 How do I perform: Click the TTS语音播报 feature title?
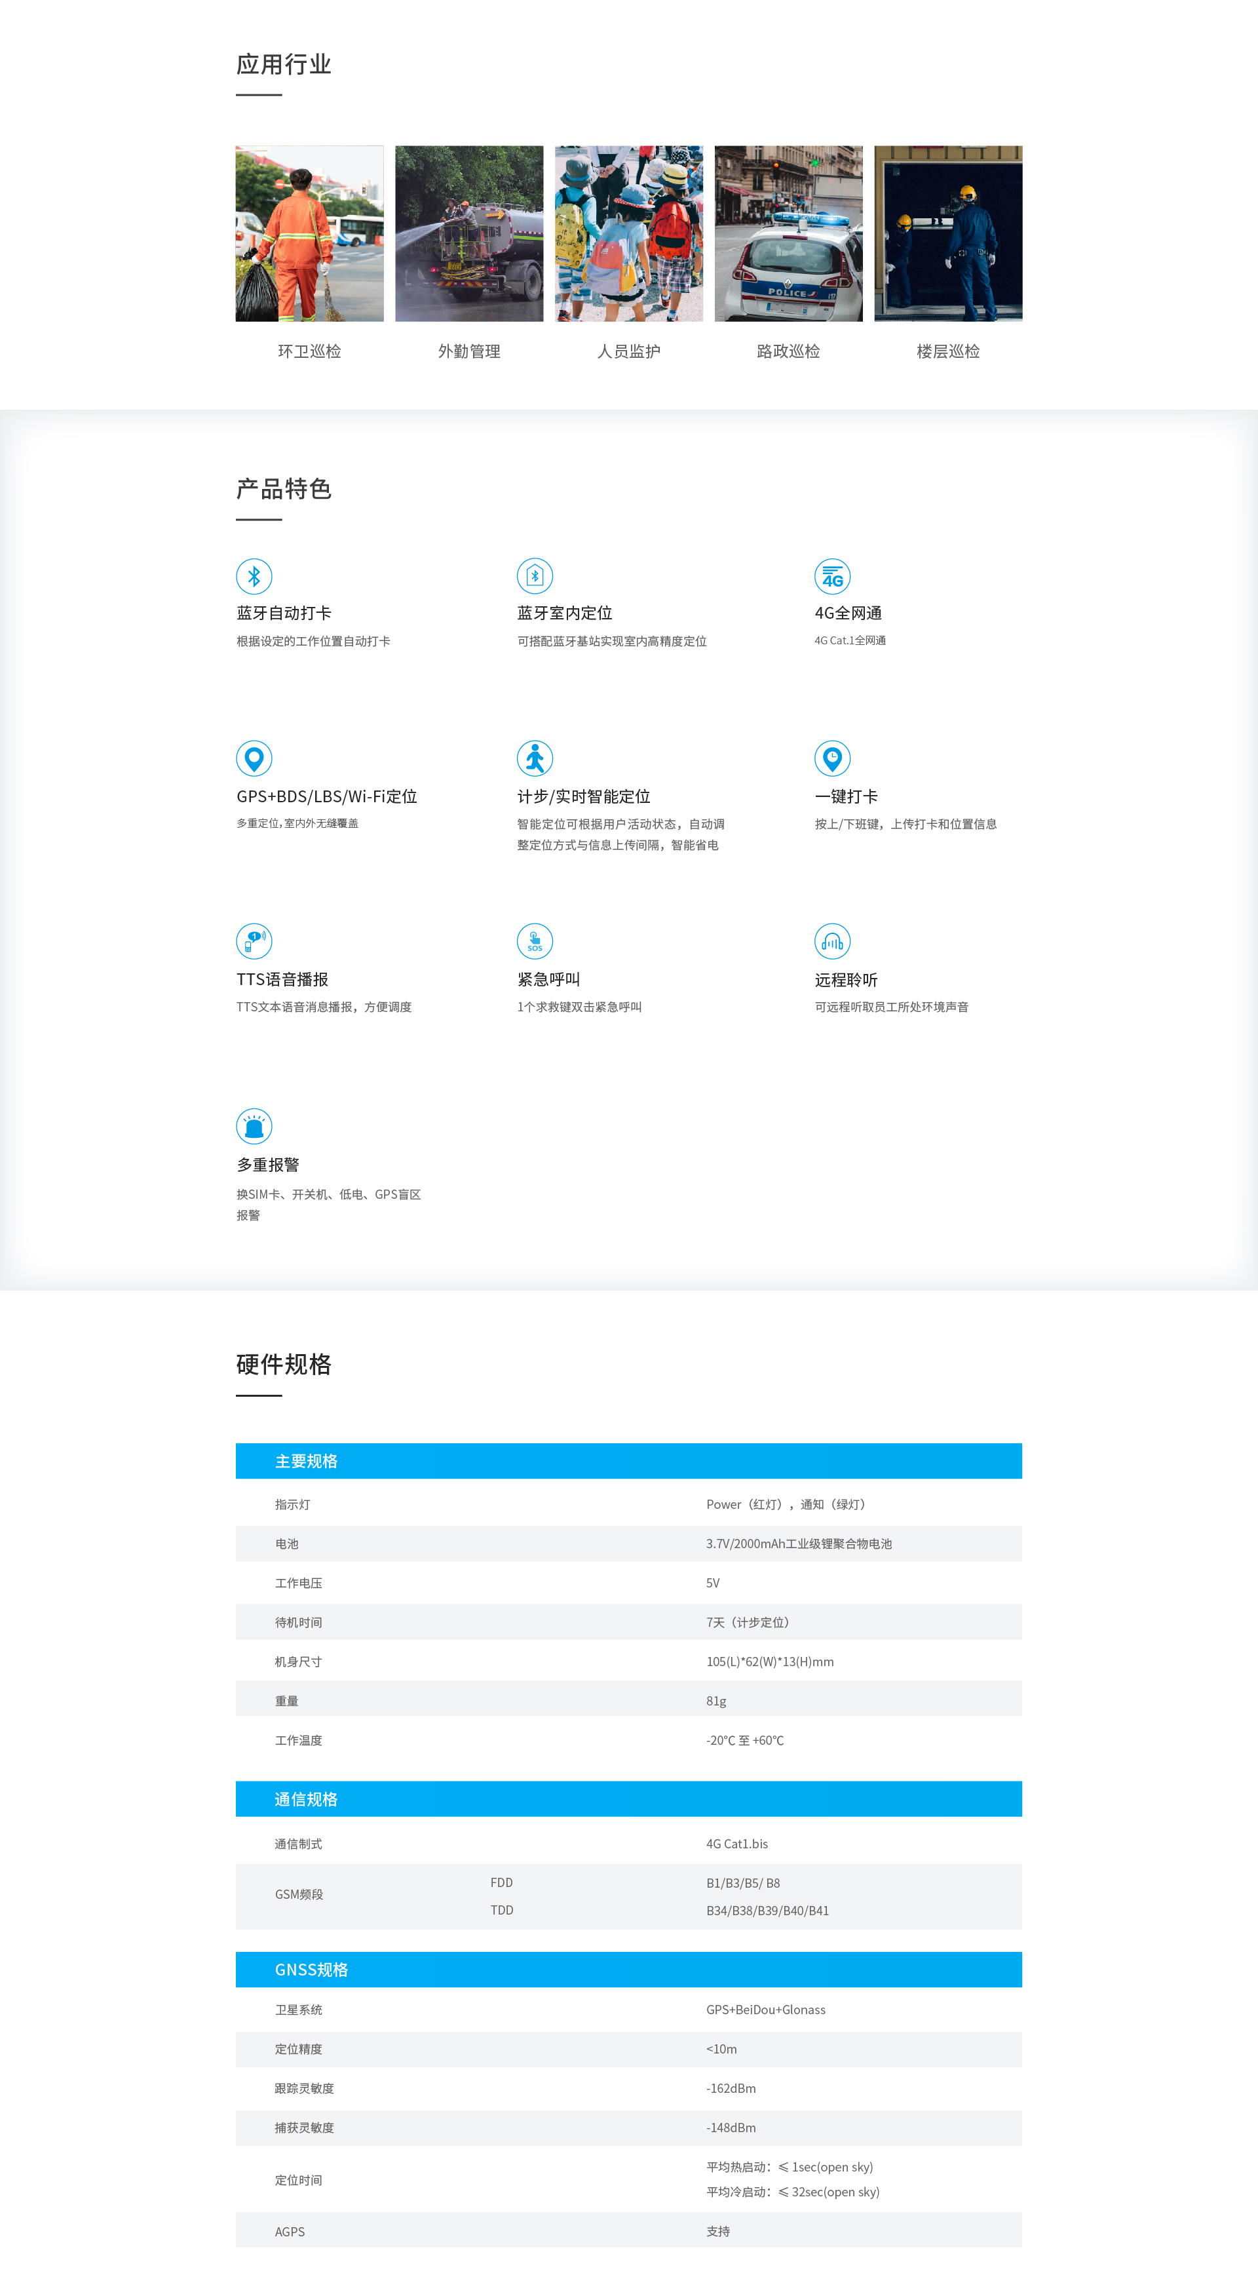coord(282,979)
